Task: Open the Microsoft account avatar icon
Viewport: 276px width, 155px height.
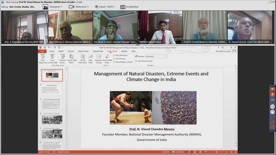Action: coord(235,51)
